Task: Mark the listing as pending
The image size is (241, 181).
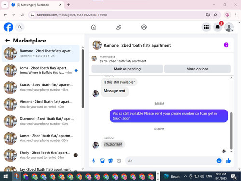Action: 127,69
